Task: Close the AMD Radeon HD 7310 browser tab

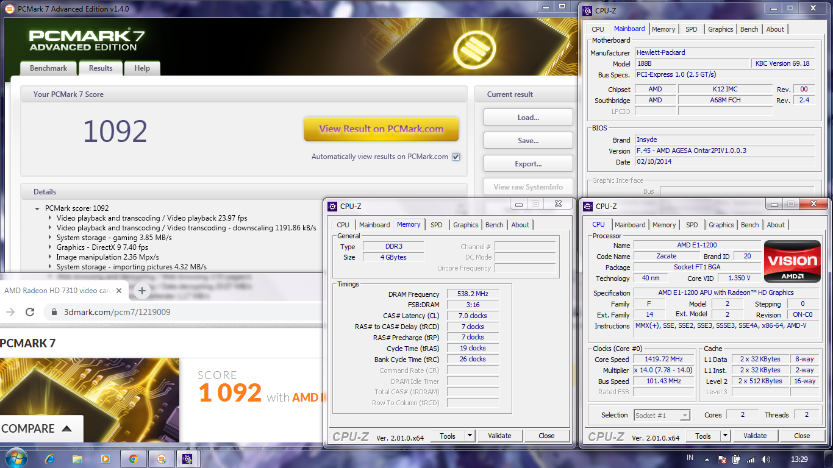Action: pos(119,291)
